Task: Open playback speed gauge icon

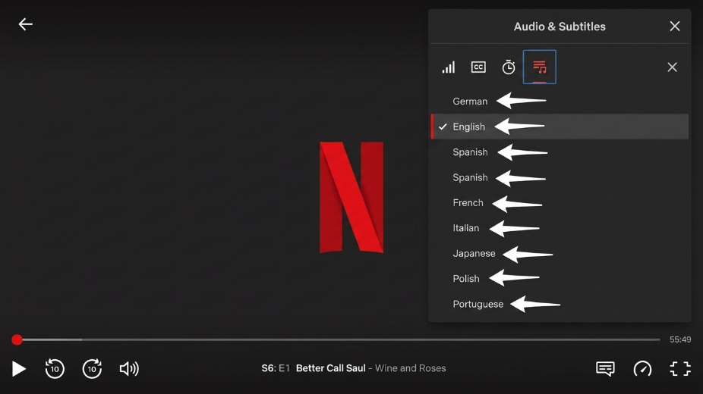Action: click(642, 368)
